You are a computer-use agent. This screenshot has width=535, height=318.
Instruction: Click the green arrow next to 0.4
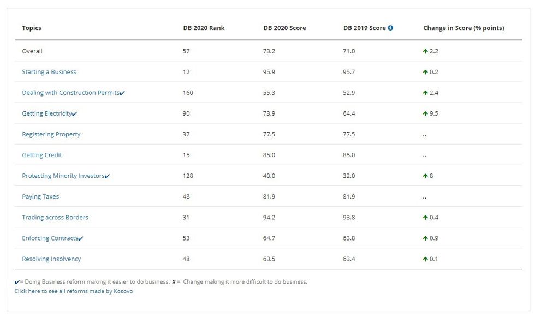pyautogui.click(x=425, y=217)
